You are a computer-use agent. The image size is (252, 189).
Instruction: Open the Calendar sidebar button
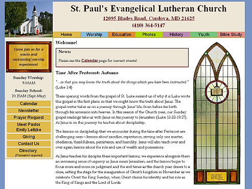[29, 104]
